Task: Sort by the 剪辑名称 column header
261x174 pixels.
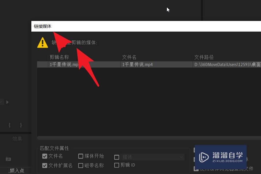Action: click(59, 57)
